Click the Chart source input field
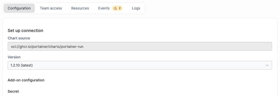The height and width of the screenshot is (97, 280). 140,46
